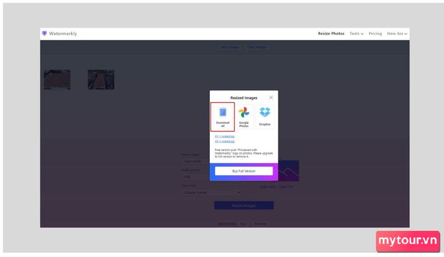Screen dimensions: 444x257
Task: Save resized images to Google Photos
Action: [x=244, y=117]
